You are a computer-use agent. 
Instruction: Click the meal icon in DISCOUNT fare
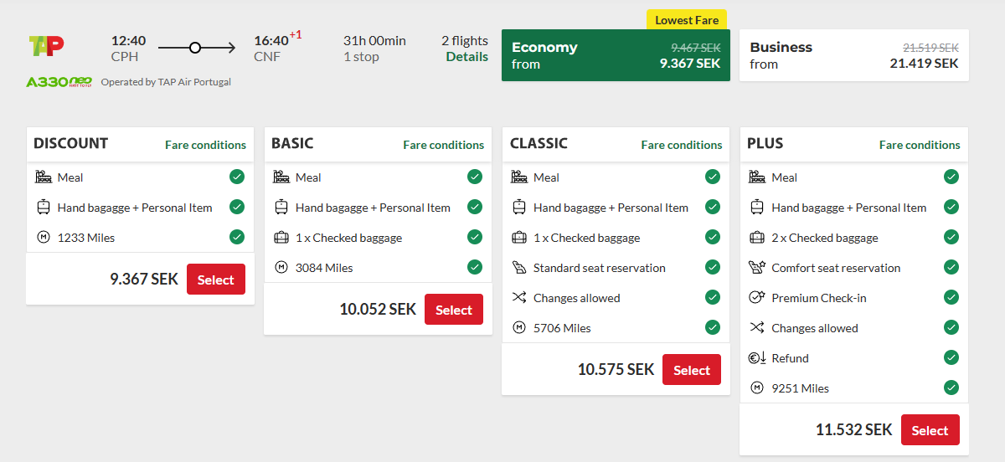pyautogui.click(x=44, y=177)
